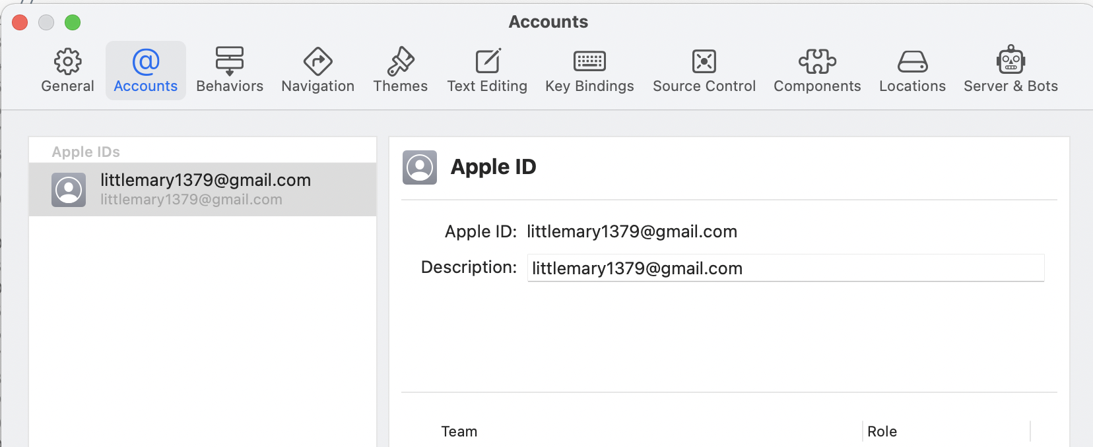Click the Apple ID value littlemary1379@gmail.com
This screenshot has height=447, width=1093.
[632, 231]
